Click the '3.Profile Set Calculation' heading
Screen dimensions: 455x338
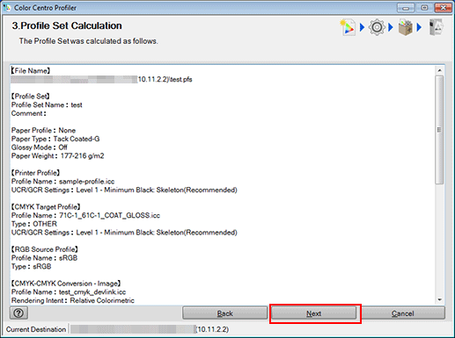67,25
